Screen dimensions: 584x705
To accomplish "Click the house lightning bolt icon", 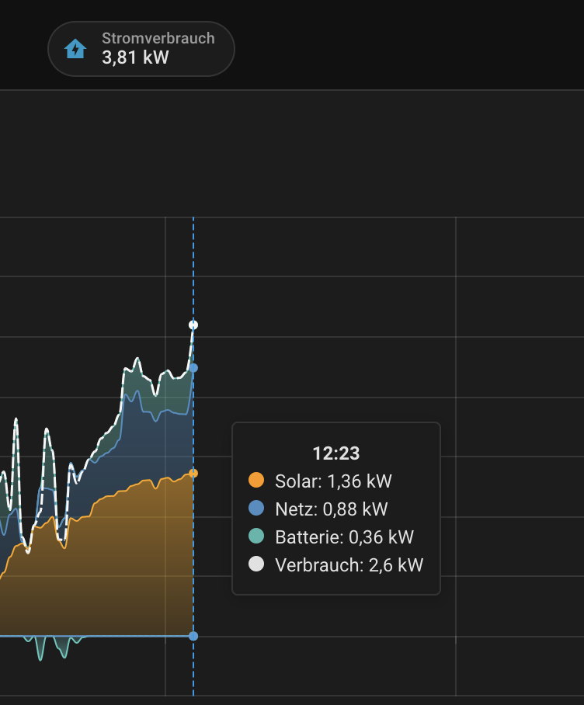I will (x=75, y=49).
